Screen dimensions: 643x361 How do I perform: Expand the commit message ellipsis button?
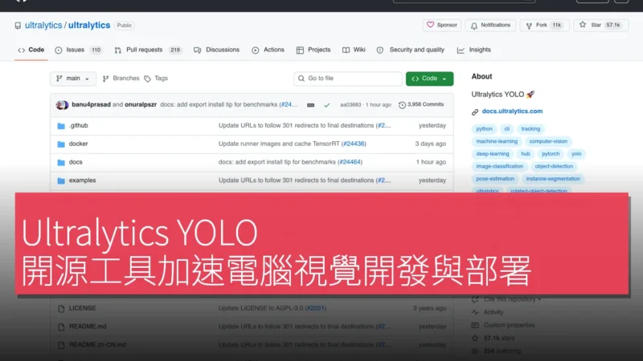click(311, 105)
